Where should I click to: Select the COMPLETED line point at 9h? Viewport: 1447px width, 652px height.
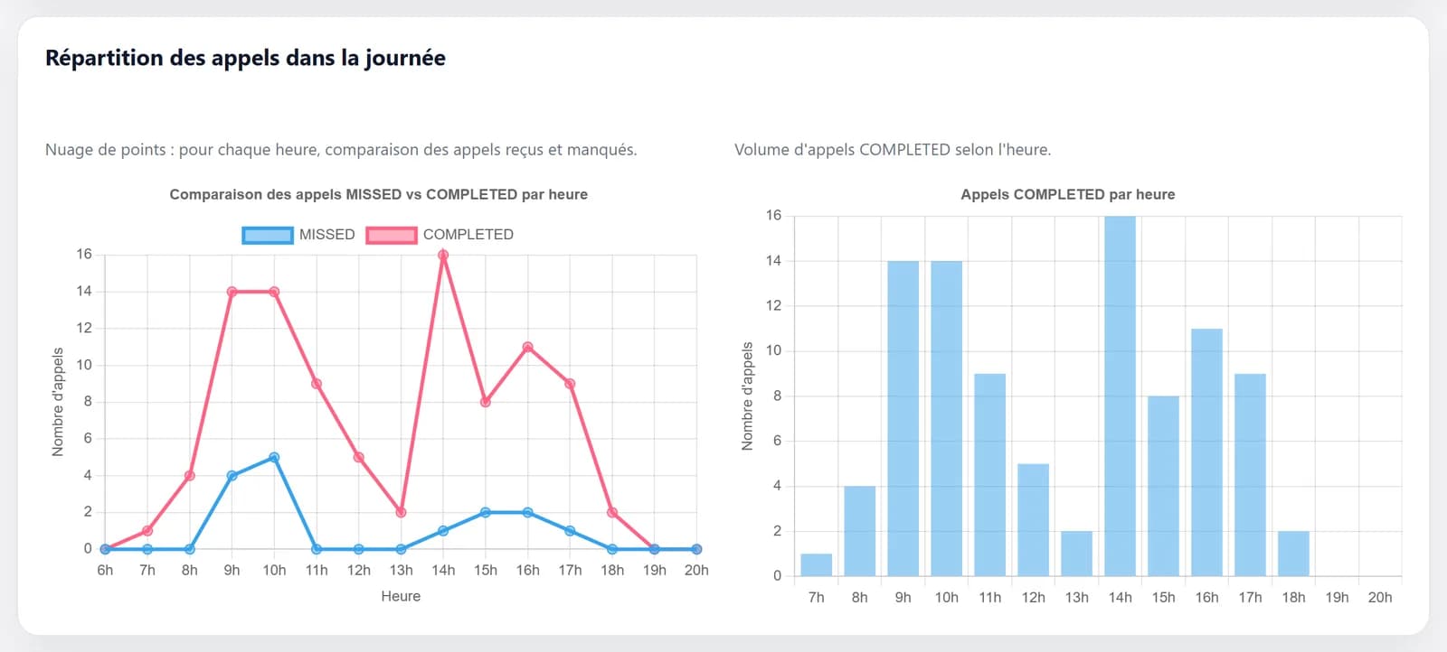coord(232,292)
